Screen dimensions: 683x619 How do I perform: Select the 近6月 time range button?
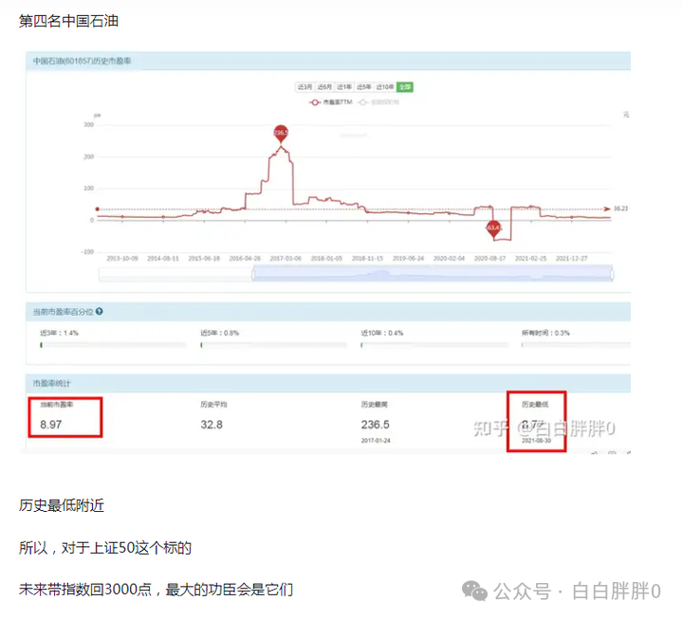tap(324, 87)
